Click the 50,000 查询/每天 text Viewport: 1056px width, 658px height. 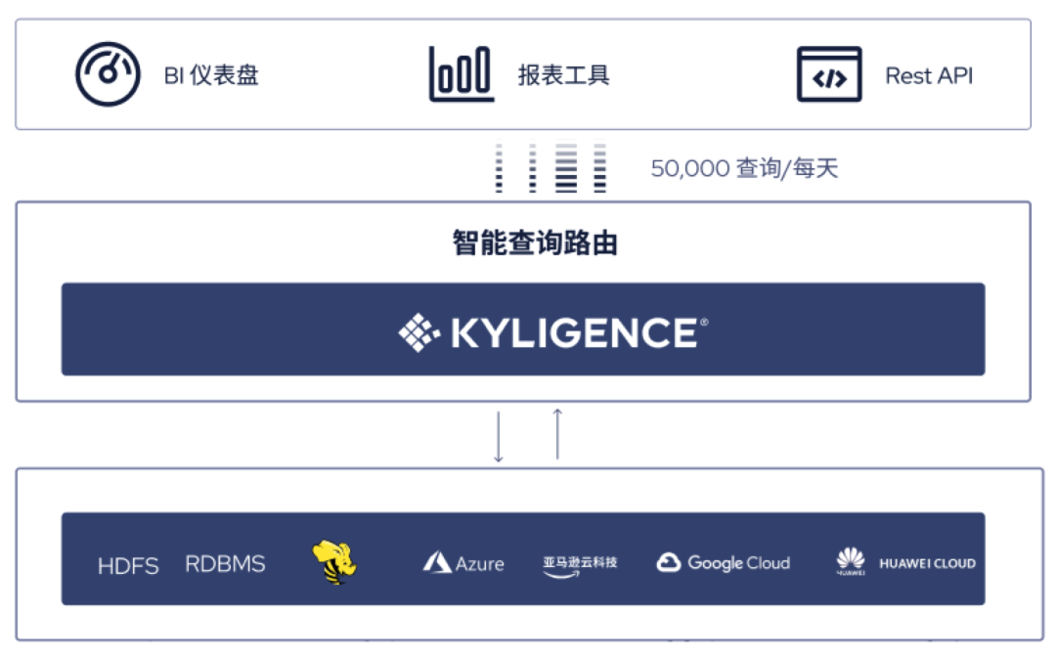[x=744, y=168]
